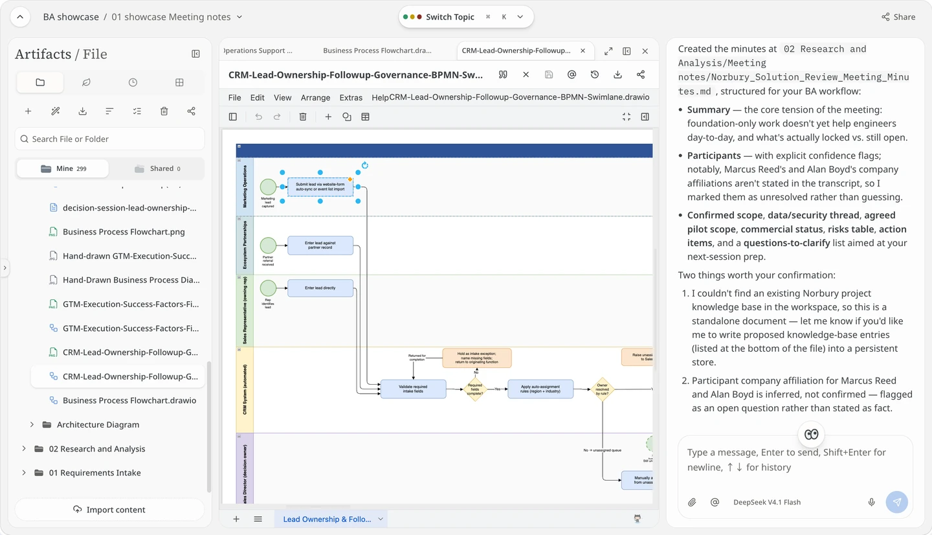Viewport: 932px width, 535px height.
Task: Expand the Architecture Diagram folder
Action: [32, 425]
